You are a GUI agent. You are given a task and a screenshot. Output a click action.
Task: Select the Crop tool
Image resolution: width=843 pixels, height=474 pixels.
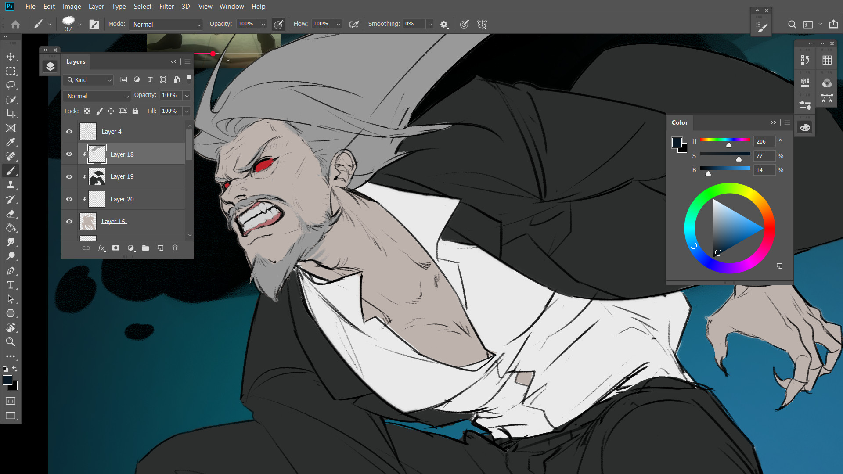(11, 114)
